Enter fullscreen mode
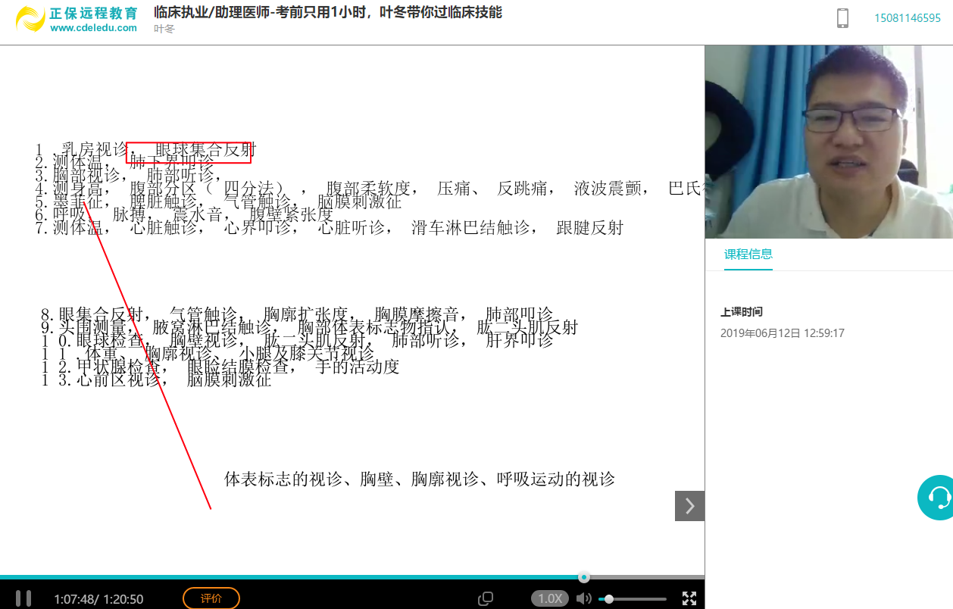Screen dimensions: 953x609 (689, 599)
